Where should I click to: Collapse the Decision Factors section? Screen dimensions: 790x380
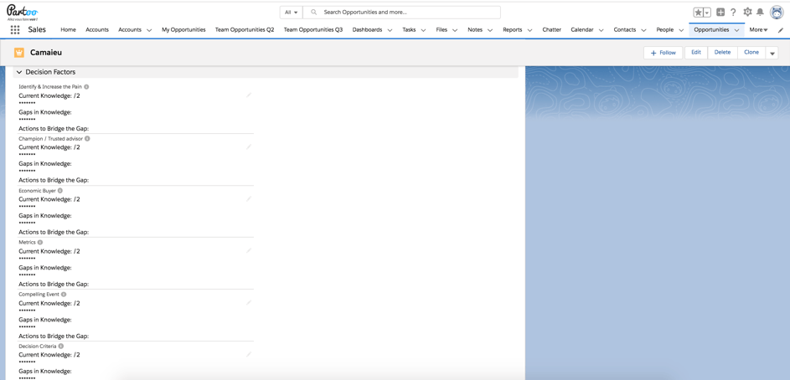click(19, 73)
